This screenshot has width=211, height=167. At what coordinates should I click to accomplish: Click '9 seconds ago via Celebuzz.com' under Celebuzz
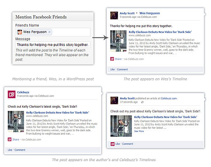[35, 96]
